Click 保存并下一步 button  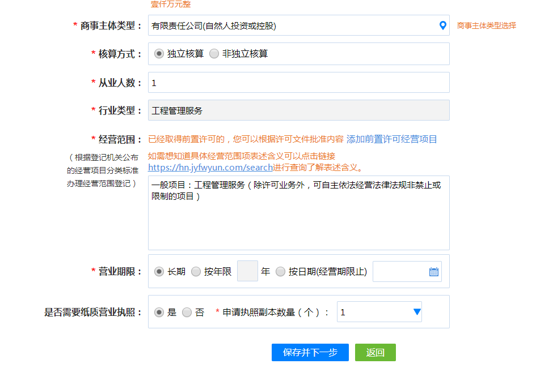(310, 352)
